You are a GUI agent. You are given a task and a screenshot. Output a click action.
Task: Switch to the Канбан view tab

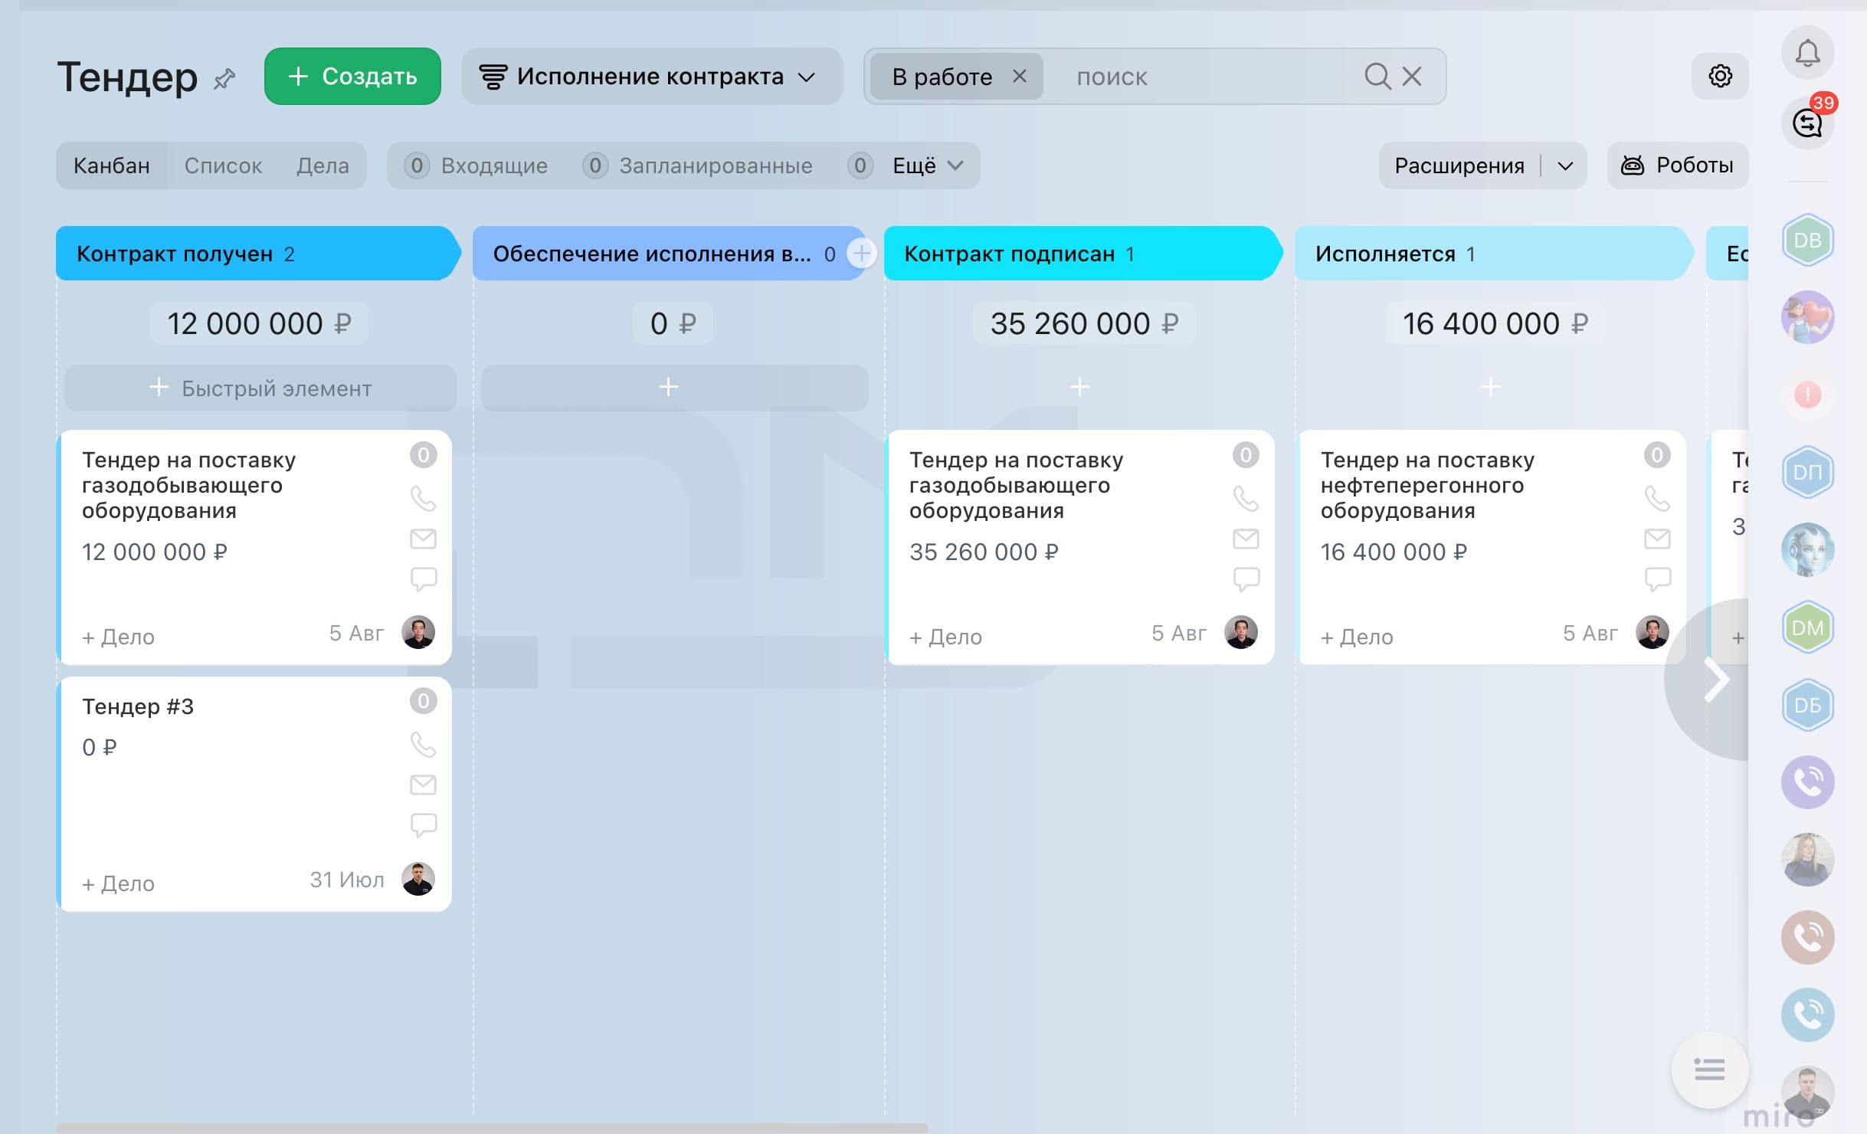(112, 166)
